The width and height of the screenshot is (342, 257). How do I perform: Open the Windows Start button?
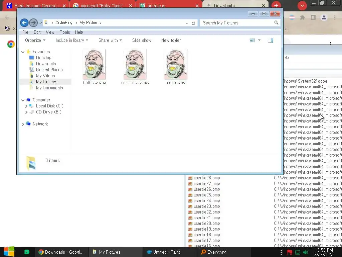[x=9, y=252]
